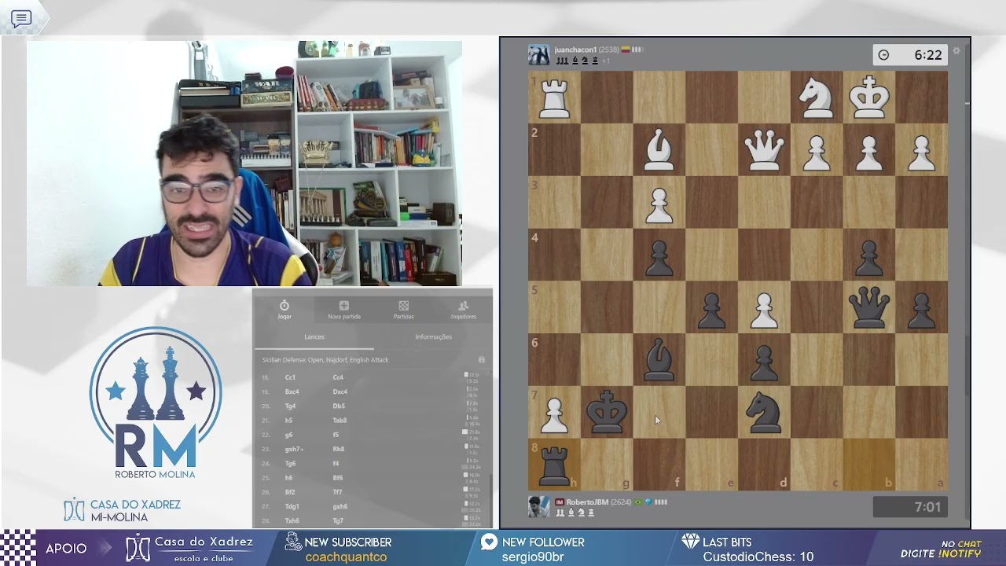Select the black rook on h8

point(554,465)
